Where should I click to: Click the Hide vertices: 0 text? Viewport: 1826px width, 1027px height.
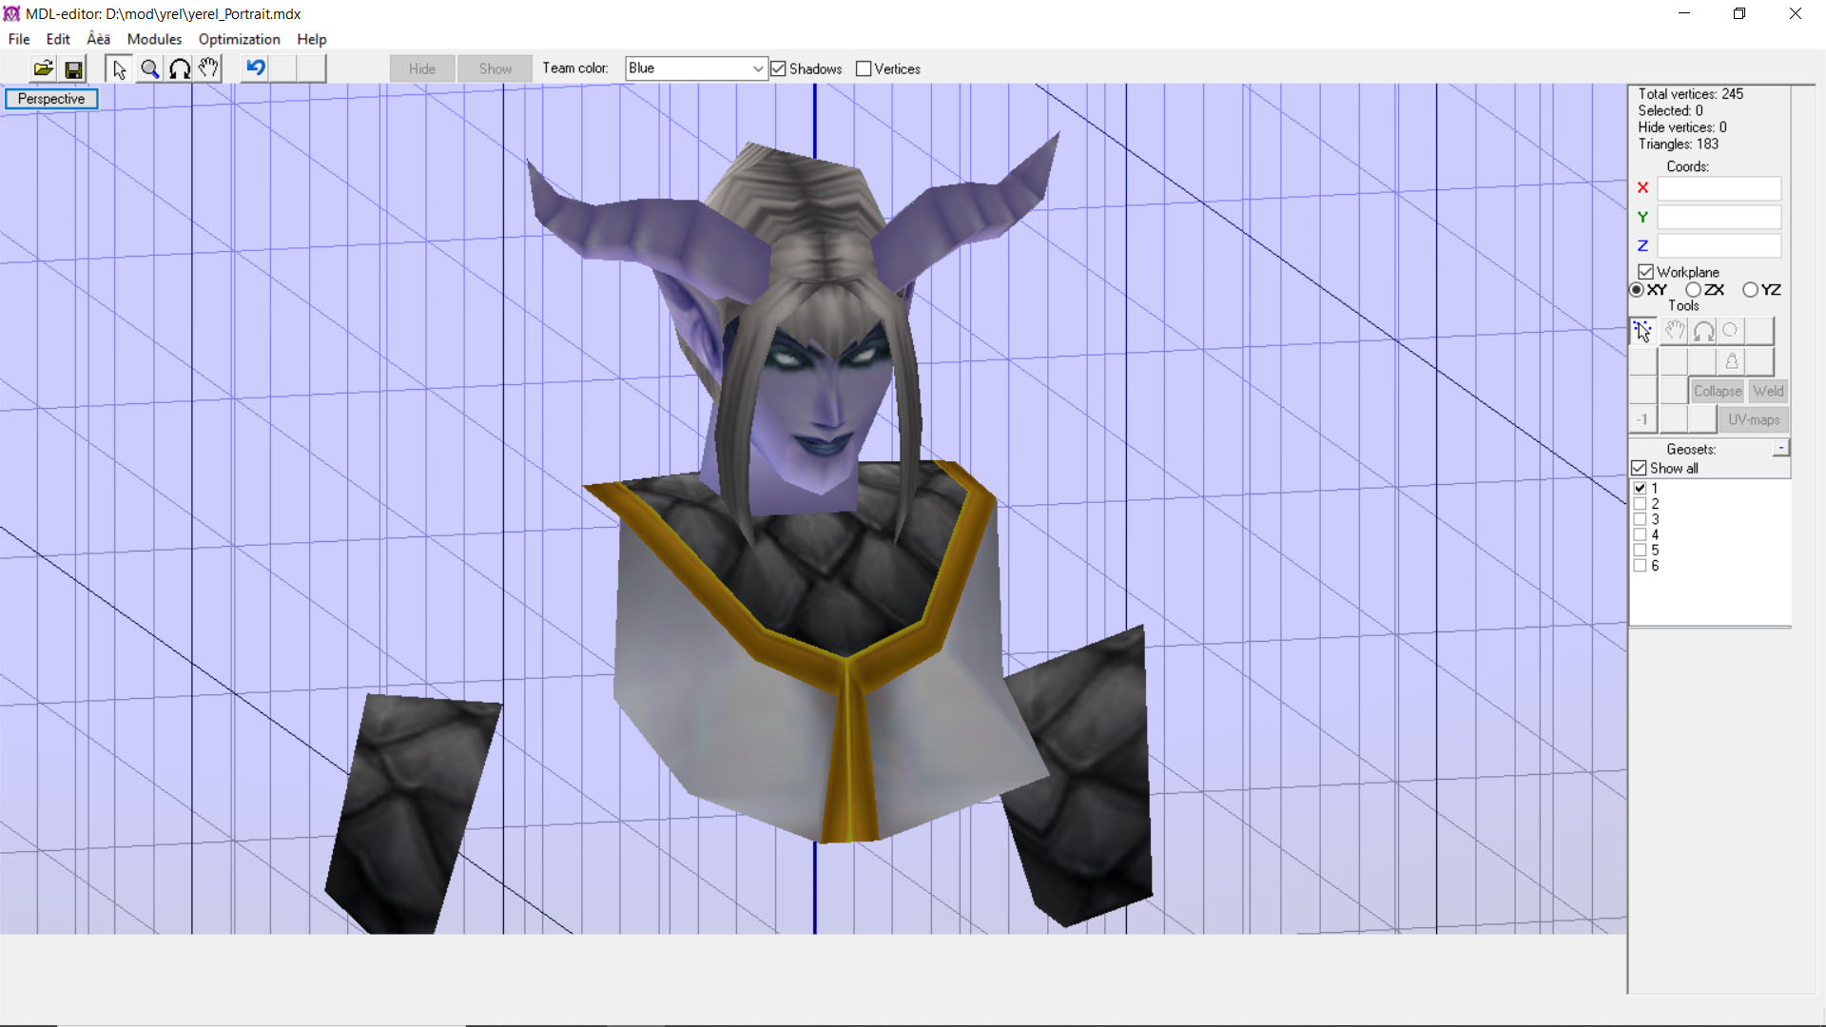[1681, 127]
